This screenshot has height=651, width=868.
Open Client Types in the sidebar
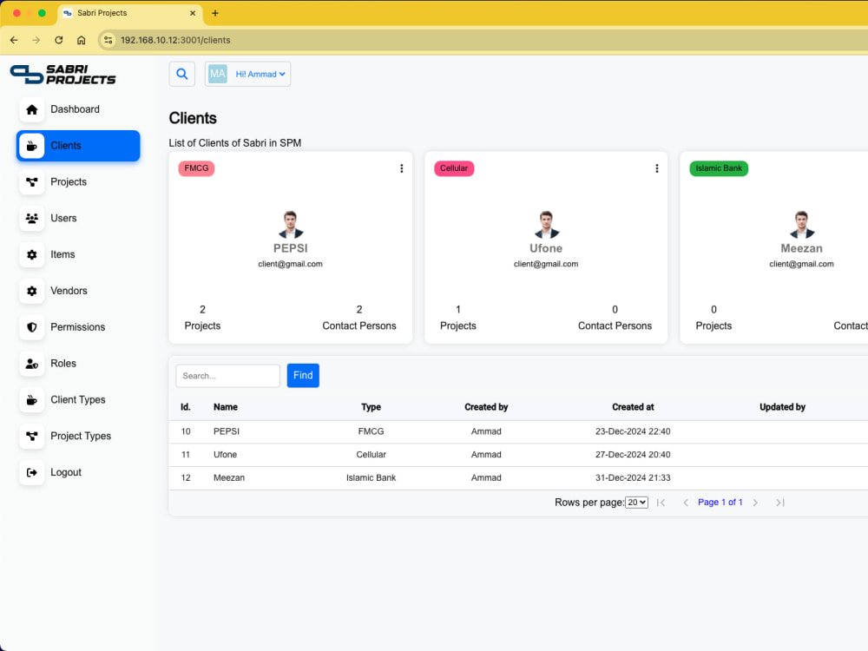(x=78, y=399)
